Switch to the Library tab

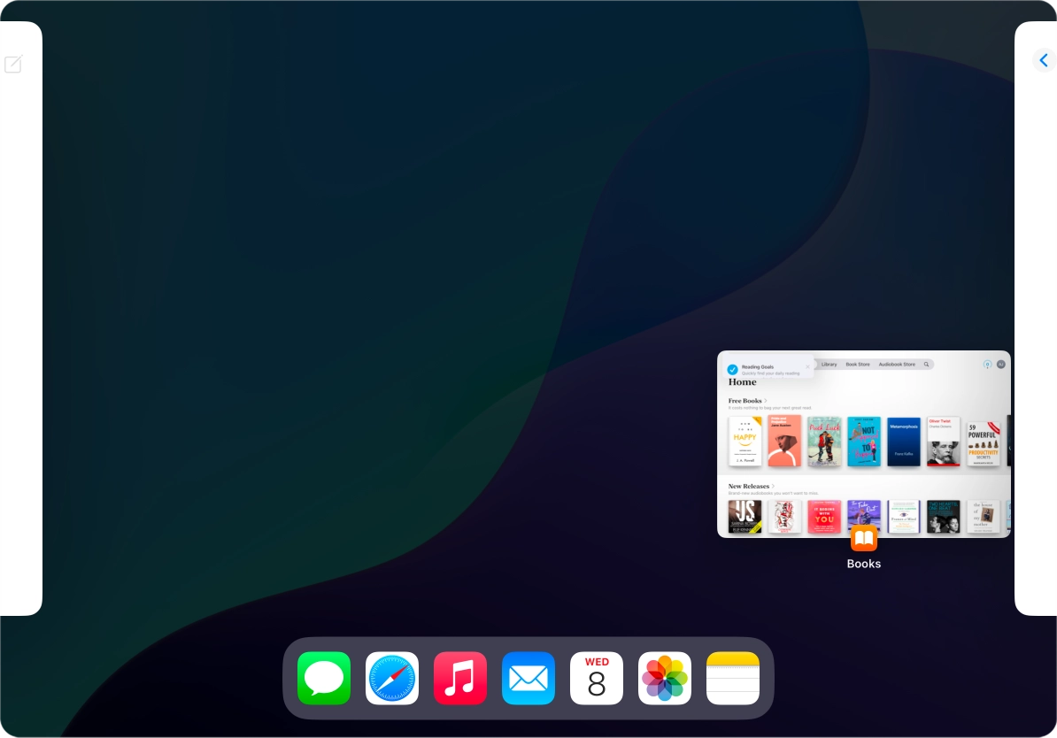pos(829,365)
